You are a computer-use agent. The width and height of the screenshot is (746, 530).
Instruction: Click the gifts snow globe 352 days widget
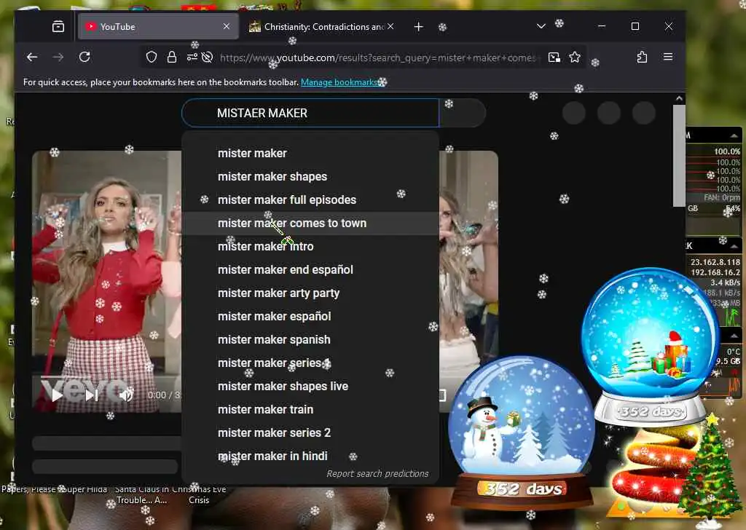pos(651,346)
